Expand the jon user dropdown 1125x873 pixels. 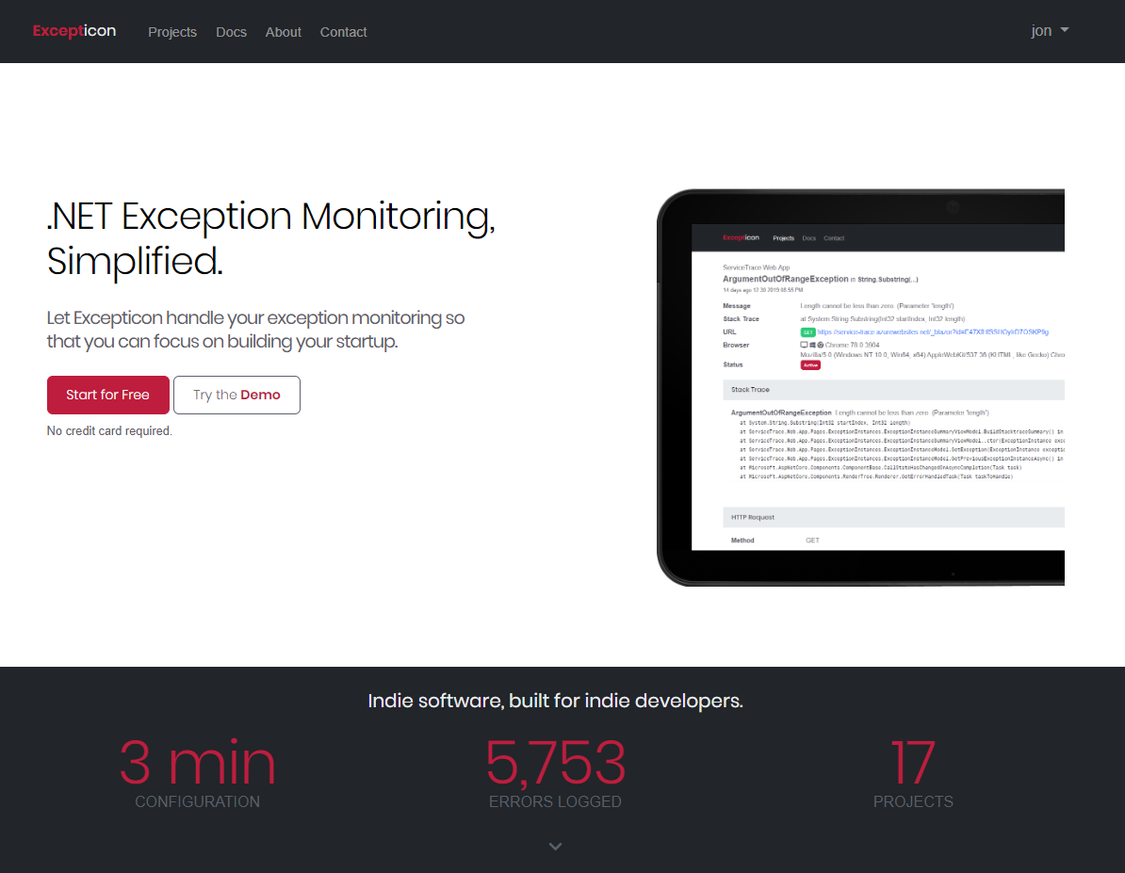[1050, 31]
